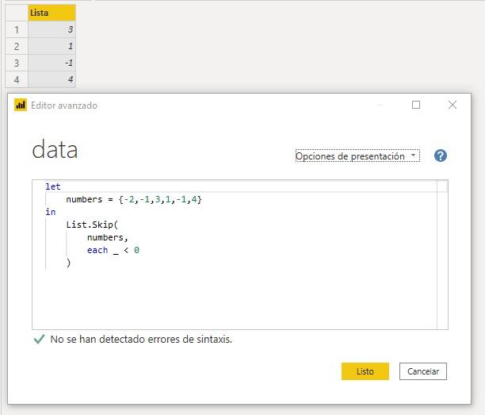Select row number 1 in the table
Image resolution: width=485 pixels, height=415 pixels.
click(x=17, y=30)
